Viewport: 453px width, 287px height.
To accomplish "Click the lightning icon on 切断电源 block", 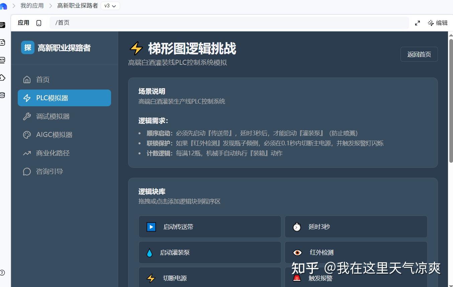I will coord(151,278).
